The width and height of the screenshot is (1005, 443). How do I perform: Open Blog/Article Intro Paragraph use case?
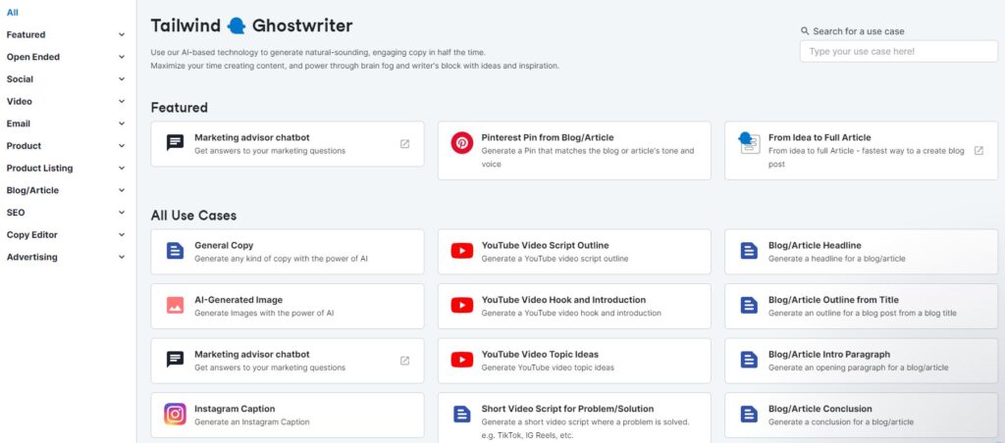862,361
